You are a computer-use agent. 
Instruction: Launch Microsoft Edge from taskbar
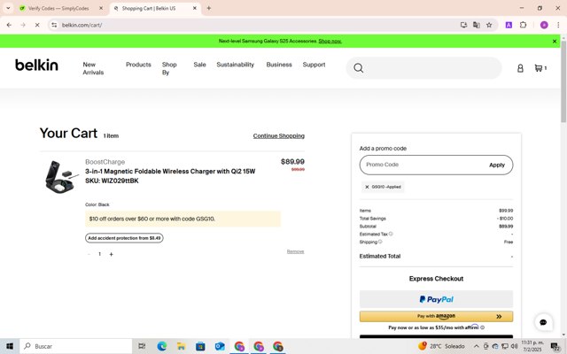[161, 346]
